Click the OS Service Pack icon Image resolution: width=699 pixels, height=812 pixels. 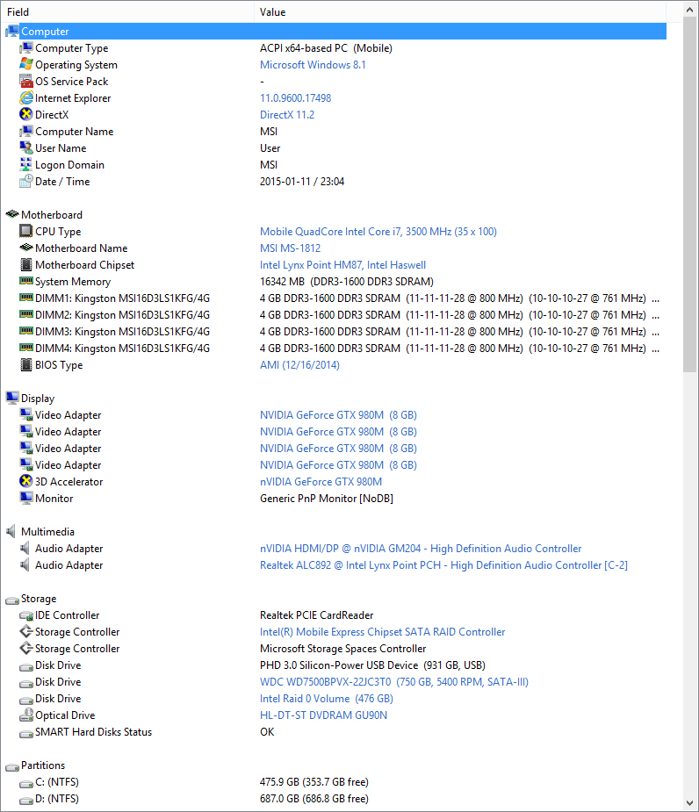pos(26,81)
